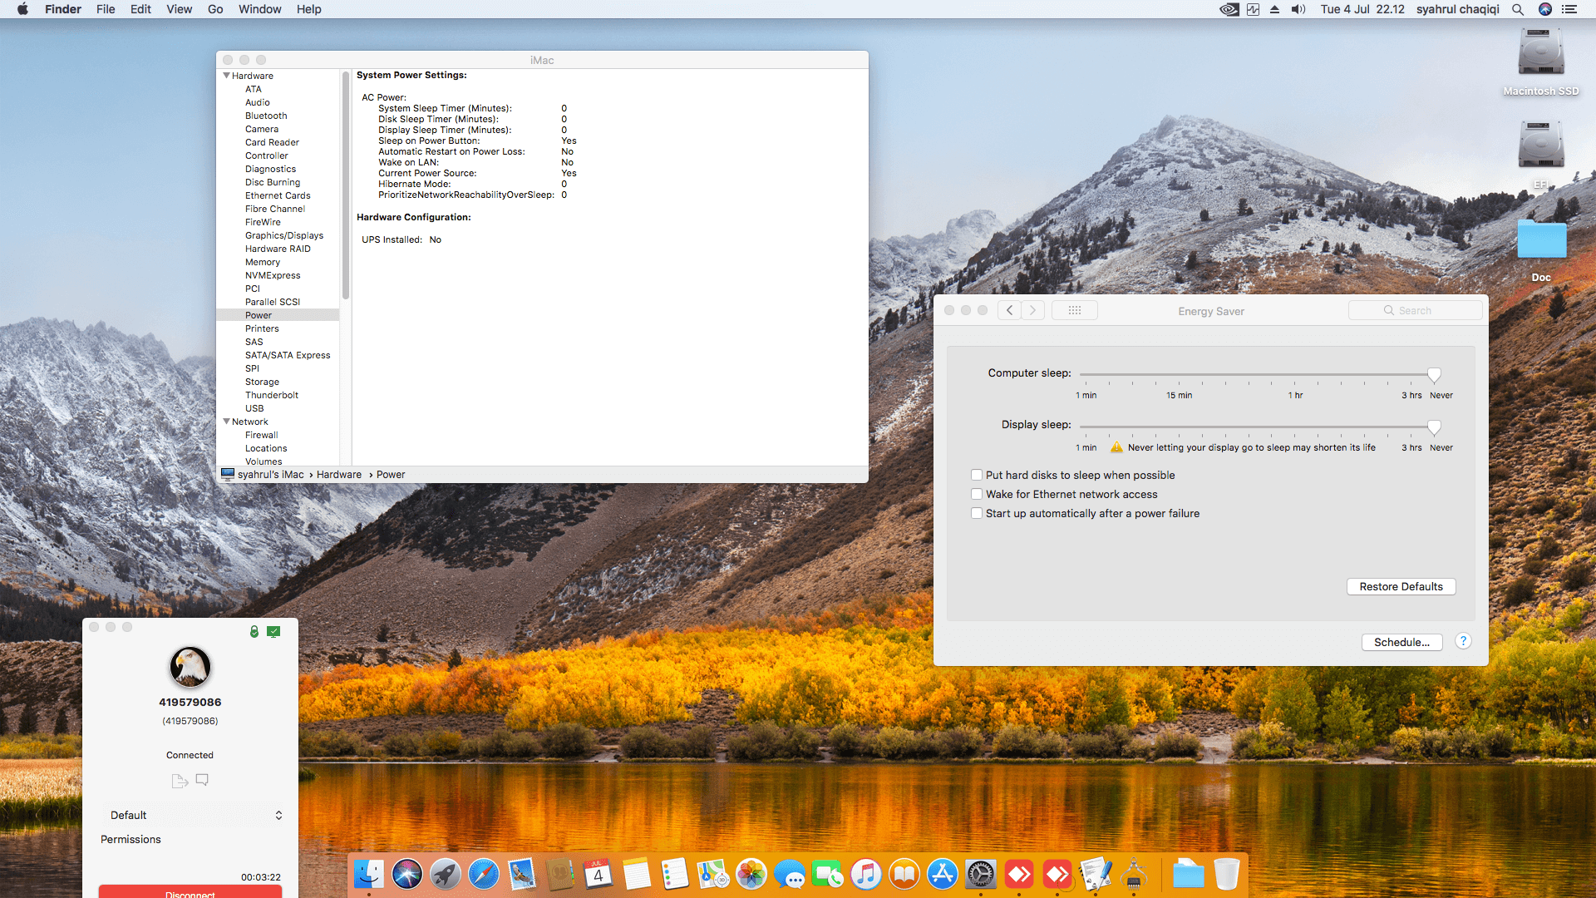This screenshot has height=898, width=1596.
Task: Launch AnyDesk from the Dock
Action: (1020, 874)
